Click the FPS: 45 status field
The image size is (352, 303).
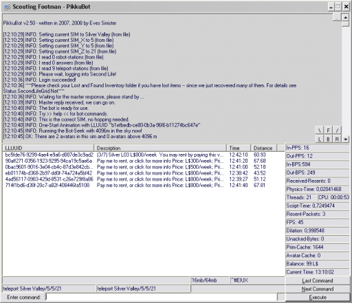click(x=318, y=222)
